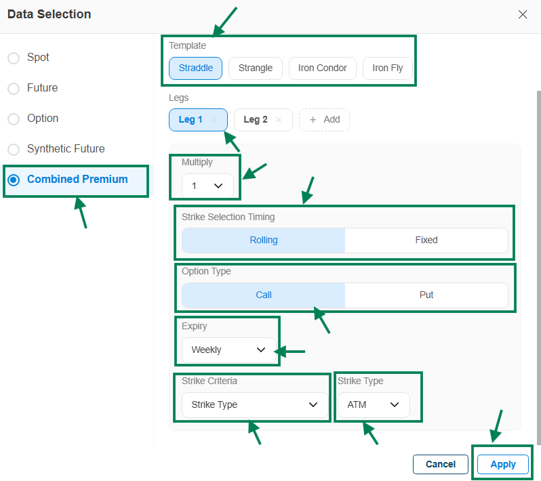541x481 pixels.
Task: Switch Option Type to Put
Action: pyautogui.click(x=426, y=295)
